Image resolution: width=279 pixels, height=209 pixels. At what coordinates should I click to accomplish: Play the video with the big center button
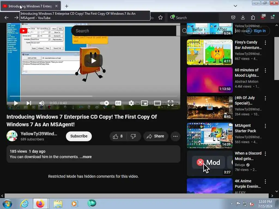(93, 61)
